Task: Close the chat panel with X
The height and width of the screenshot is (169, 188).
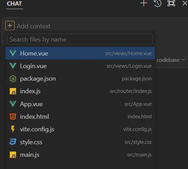Action: pos(185,3)
